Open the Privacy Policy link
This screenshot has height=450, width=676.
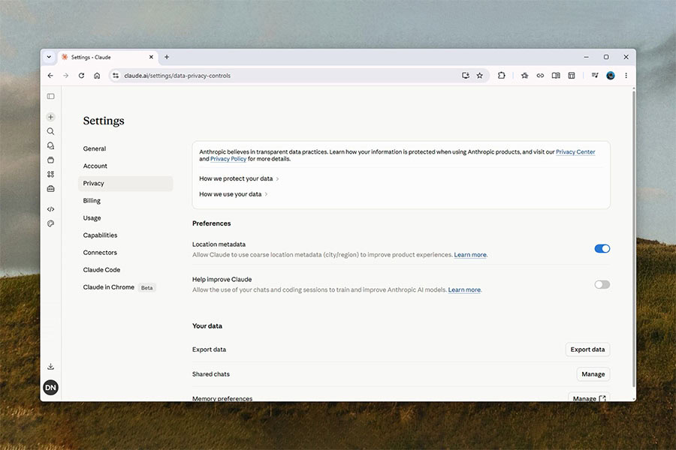pyautogui.click(x=228, y=159)
